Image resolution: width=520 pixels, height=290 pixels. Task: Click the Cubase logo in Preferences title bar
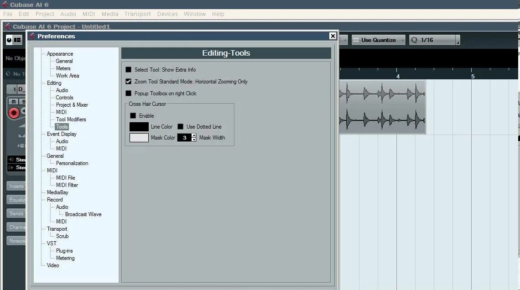coord(32,36)
